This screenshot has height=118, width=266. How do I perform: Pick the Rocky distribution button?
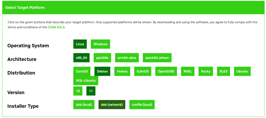[206, 71]
